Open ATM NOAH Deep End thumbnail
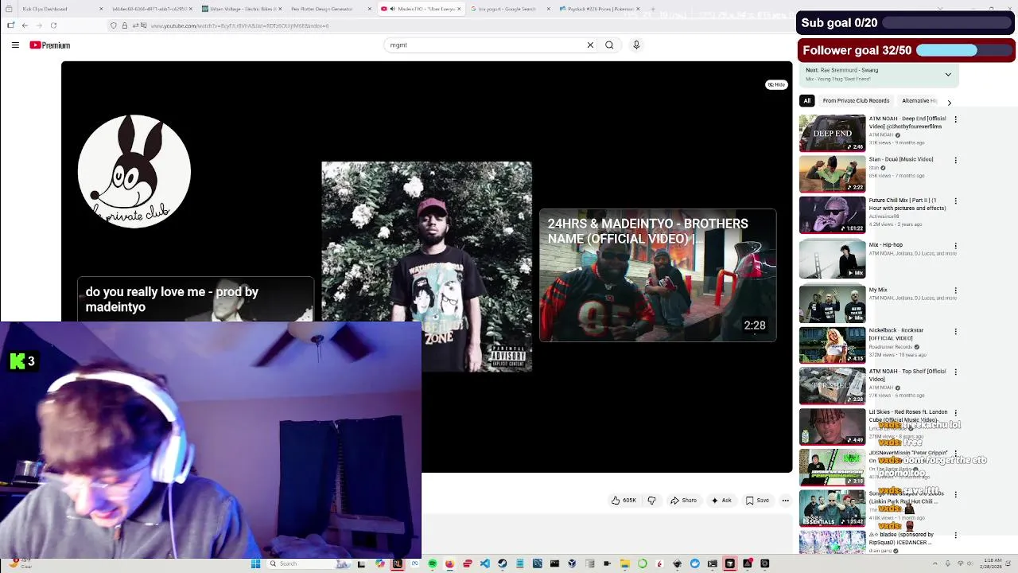 pos(832,133)
